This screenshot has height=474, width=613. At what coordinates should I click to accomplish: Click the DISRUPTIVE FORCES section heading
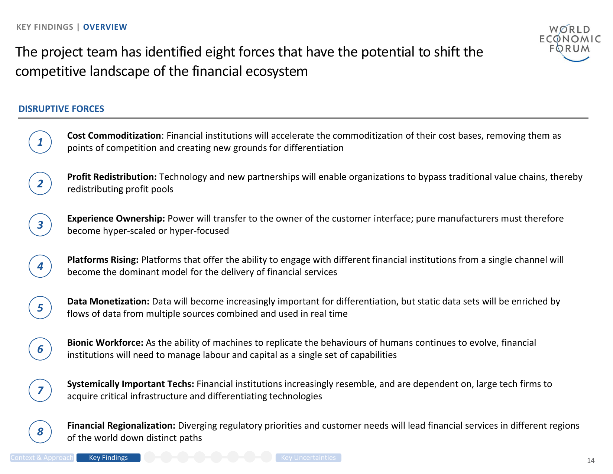[61, 109]
